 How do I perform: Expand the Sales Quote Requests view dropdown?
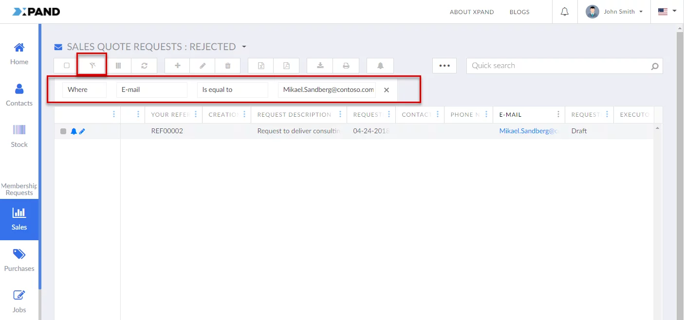coord(244,47)
